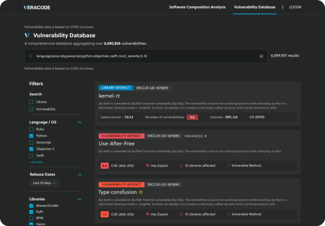Click the 8.8 severity score badge
Viewport: 325px width, 226px height.
[104, 166]
